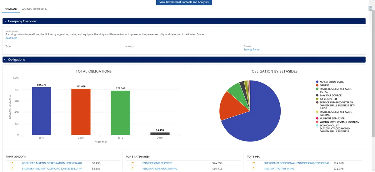Collapse the Company Overview section

(x=5, y=21)
